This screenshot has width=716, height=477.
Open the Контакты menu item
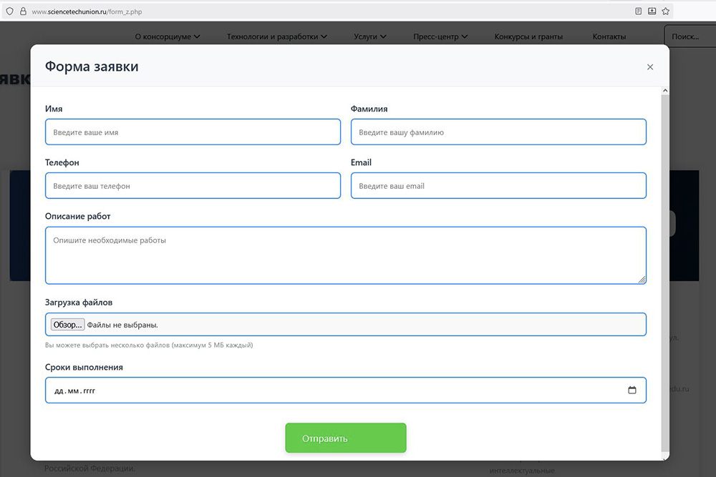[609, 36]
